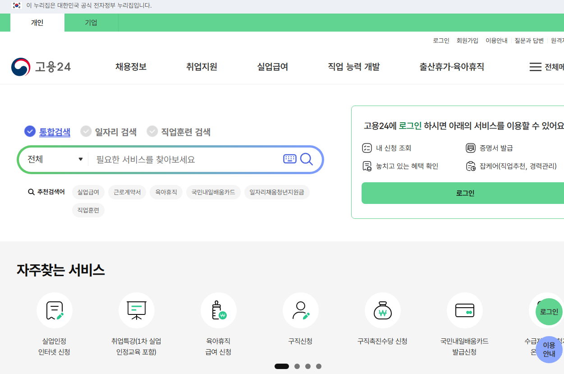Click the 구직촉진수당 신청 label
The width and height of the screenshot is (564, 374).
click(x=382, y=341)
